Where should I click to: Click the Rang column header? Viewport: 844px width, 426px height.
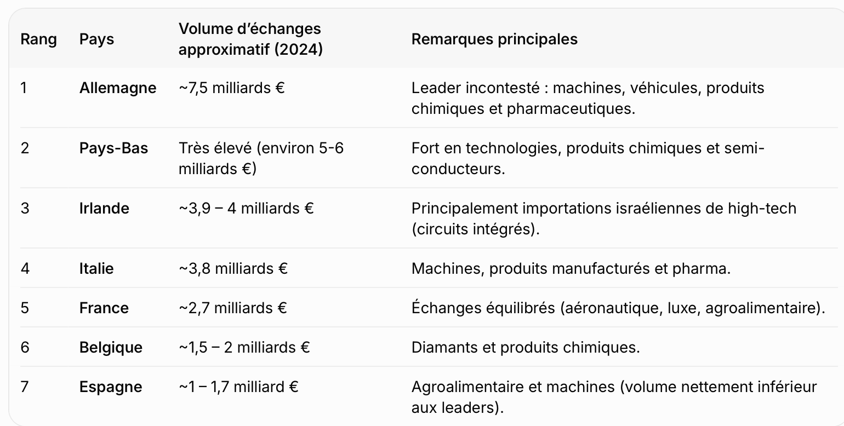pyautogui.click(x=38, y=39)
